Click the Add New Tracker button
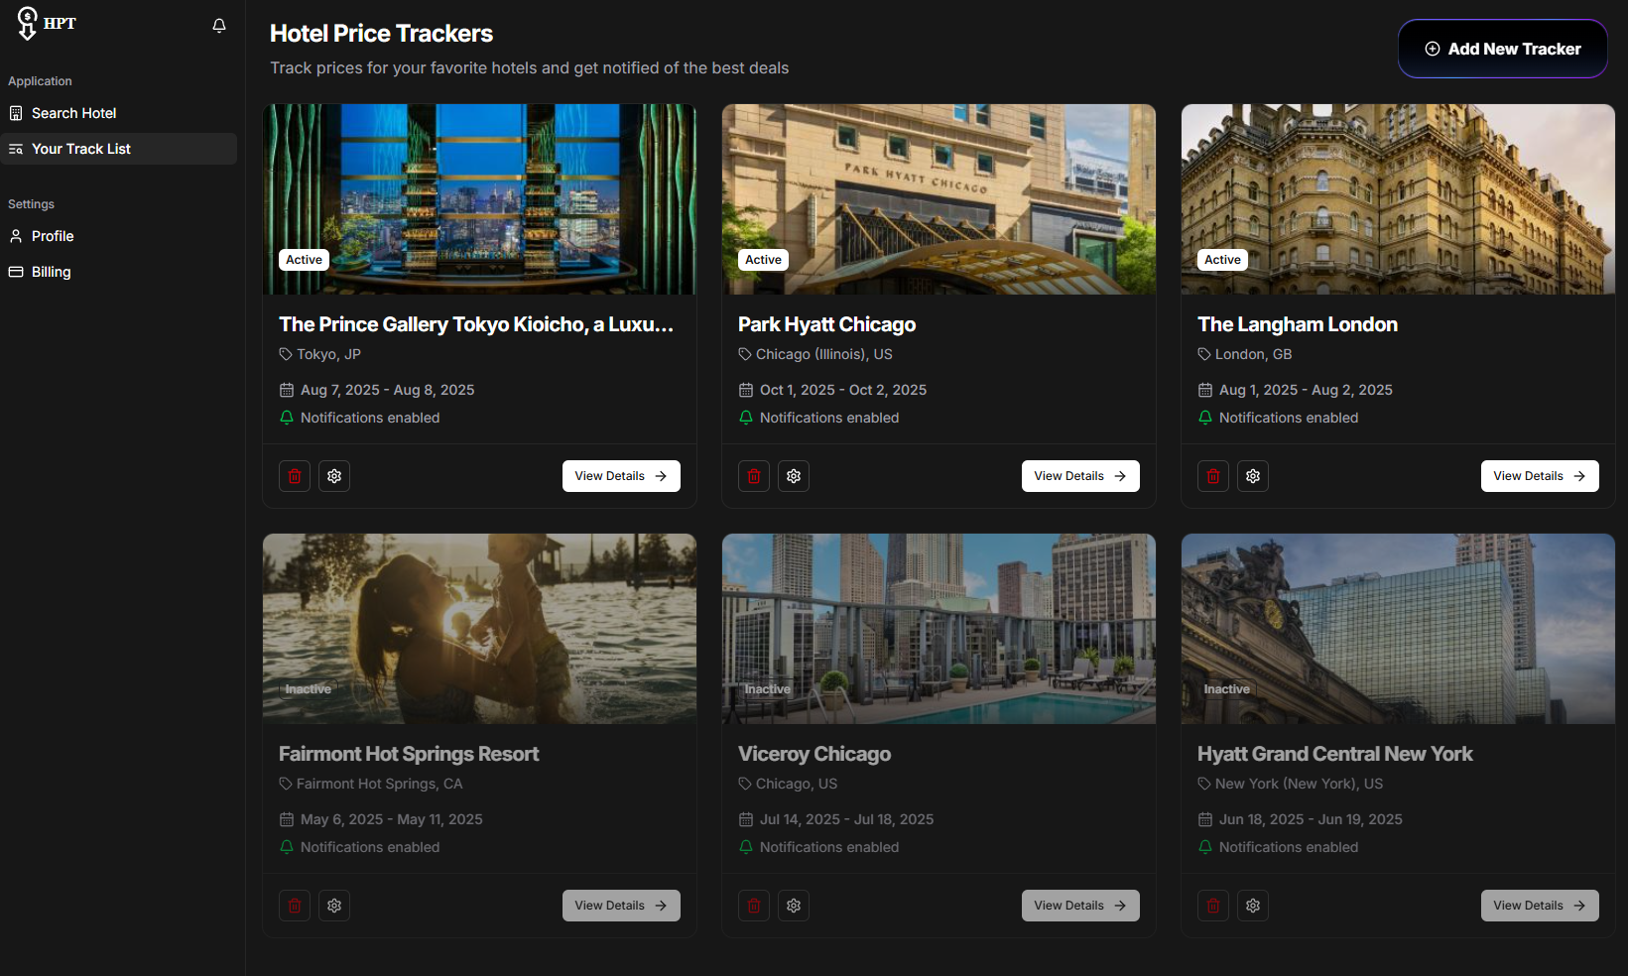Viewport: 1628px width, 976px height. point(1502,49)
